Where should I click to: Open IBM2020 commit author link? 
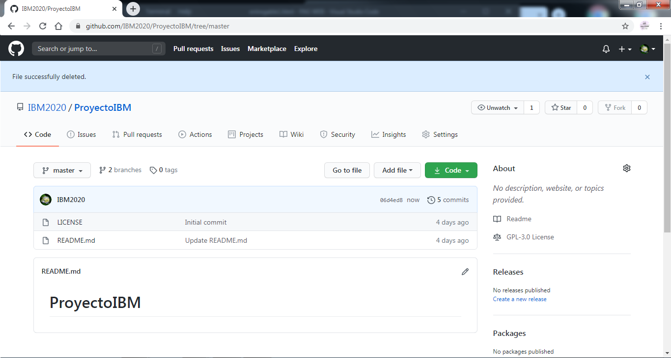tap(71, 200)
